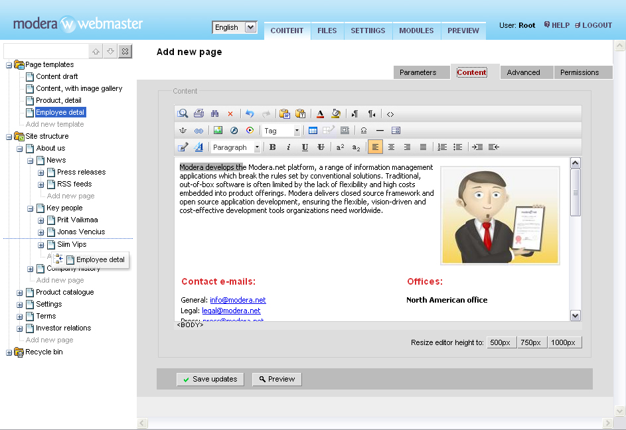626x430 pixels.
Task: Open the MODULES main tab
Action: pos(416,31)
